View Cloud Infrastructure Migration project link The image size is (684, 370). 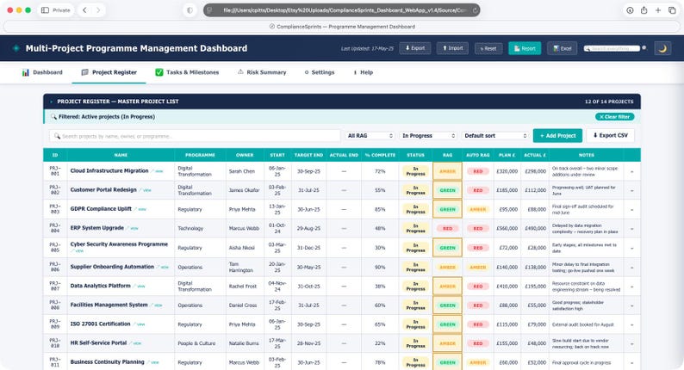click(158, 171)
